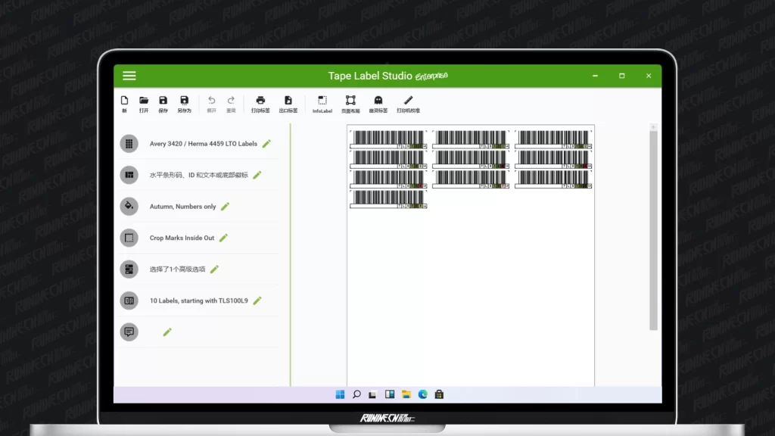Open the hamburger menu in the title bar
Image resolution: width=775 pixels, height=436 pixels.
pyautogui.click(x=129, y=76)
